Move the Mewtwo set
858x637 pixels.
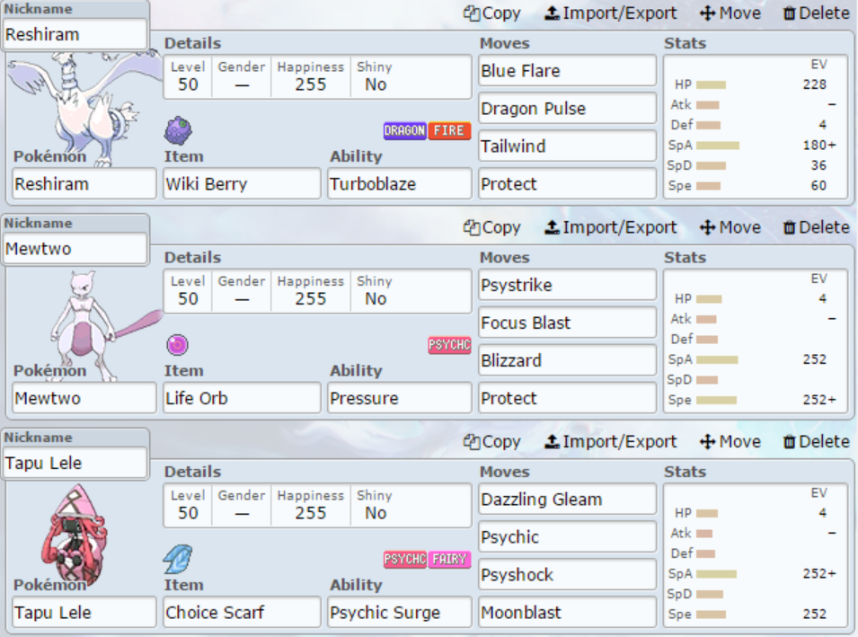pos(730,227)
